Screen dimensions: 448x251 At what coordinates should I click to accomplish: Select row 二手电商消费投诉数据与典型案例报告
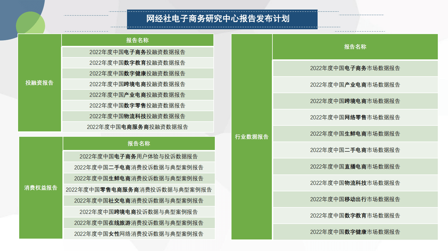(x=139, y=167)
